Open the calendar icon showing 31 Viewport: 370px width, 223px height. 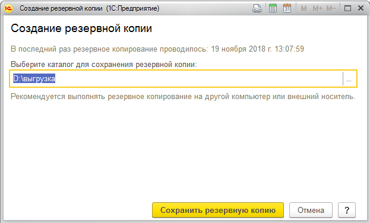pyautogui.click(x=287, y=8)
